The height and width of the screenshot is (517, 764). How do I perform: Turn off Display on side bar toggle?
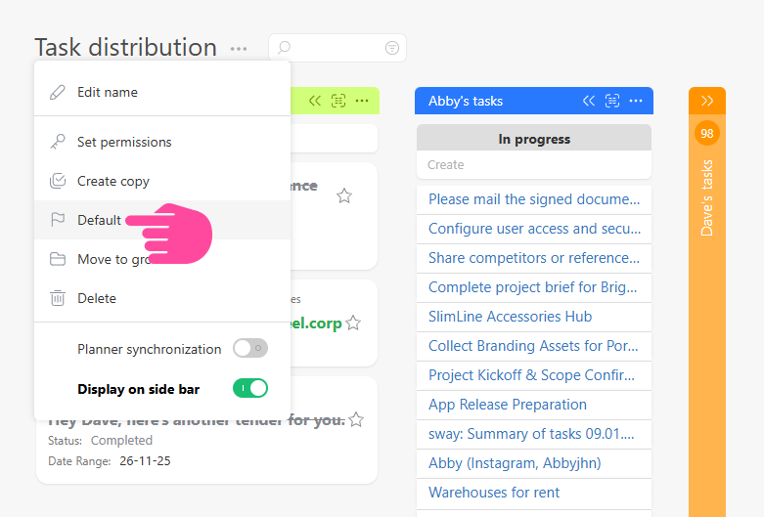point(249,389)
